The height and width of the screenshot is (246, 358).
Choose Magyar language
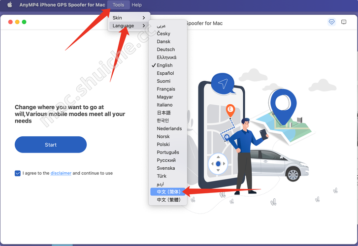pos(168,97)
